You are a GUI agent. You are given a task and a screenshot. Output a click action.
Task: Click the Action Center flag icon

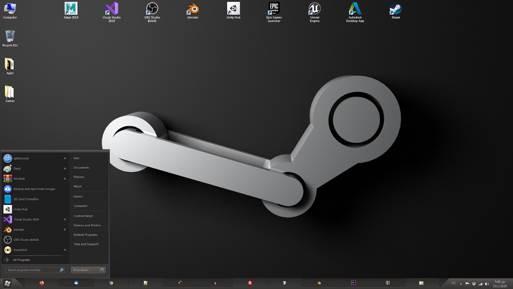pos(467,284)
